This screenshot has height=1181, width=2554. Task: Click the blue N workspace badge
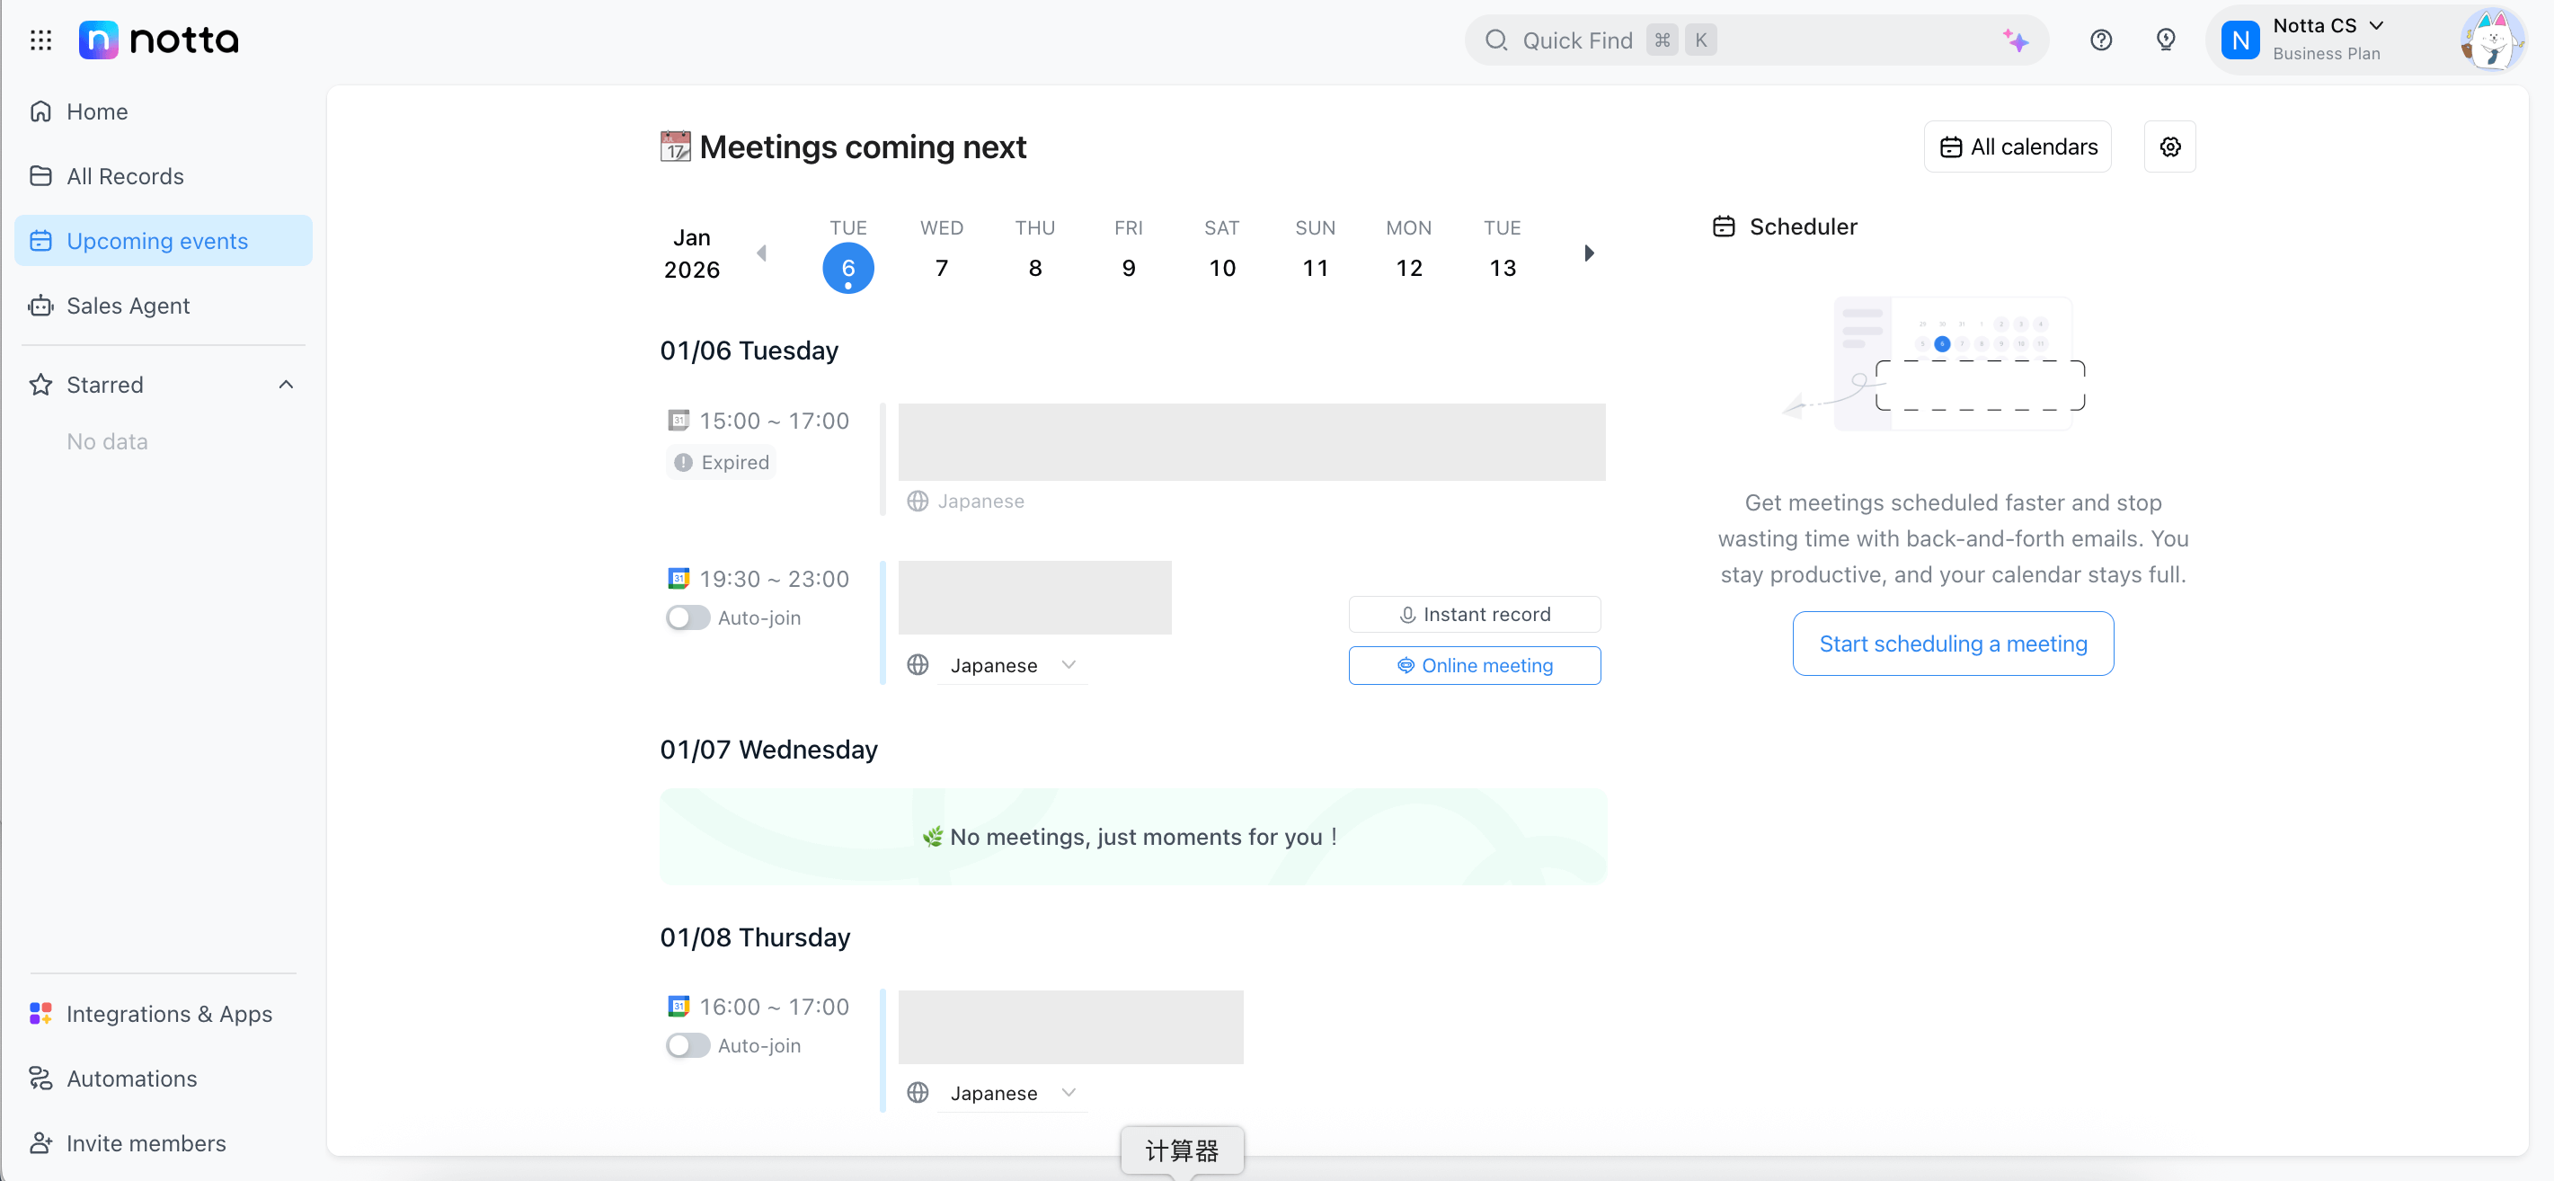click(2240, 40)
